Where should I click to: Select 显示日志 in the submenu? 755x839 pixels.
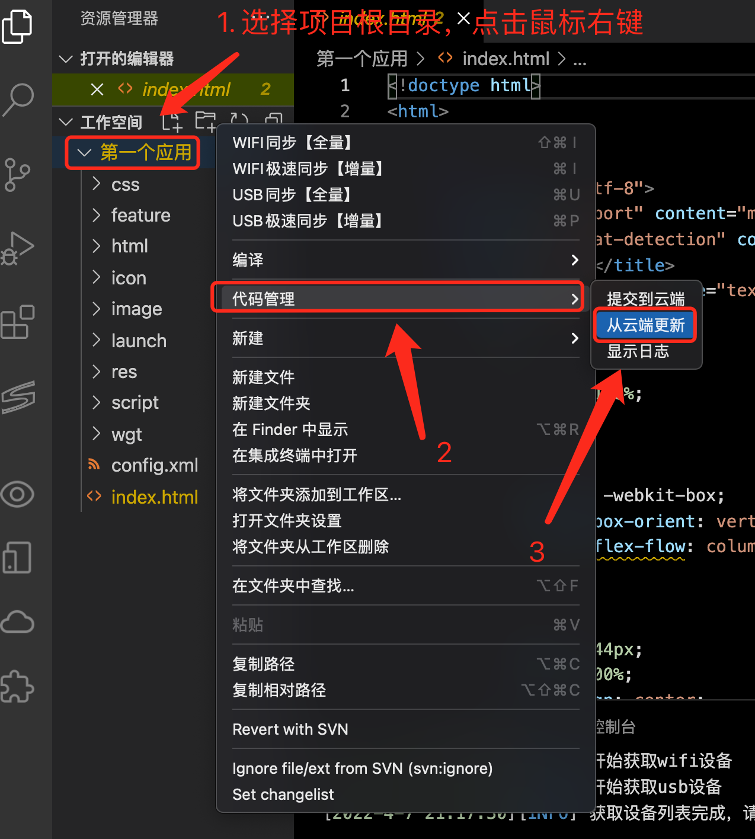point(646,351)
